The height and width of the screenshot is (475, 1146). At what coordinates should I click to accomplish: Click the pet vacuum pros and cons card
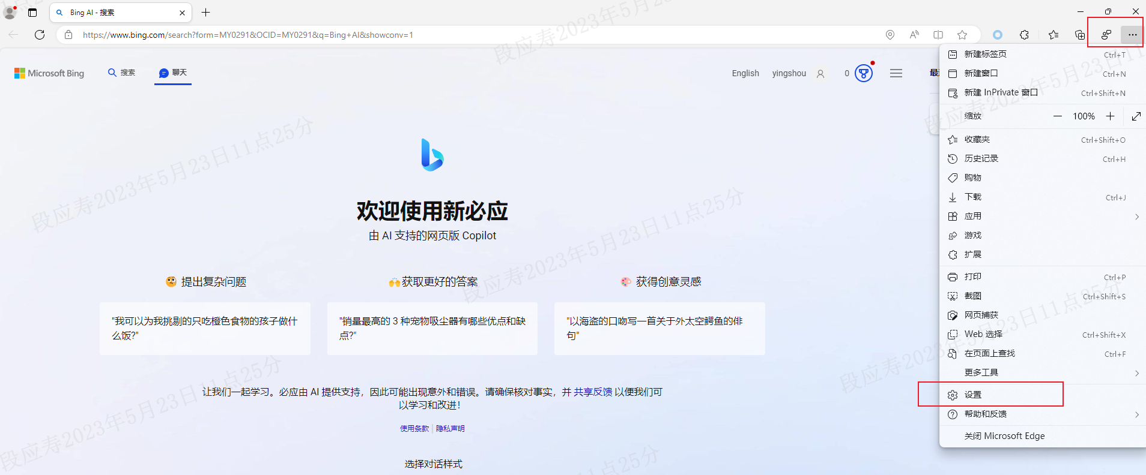pyautogui.click(x=432, y=329)
